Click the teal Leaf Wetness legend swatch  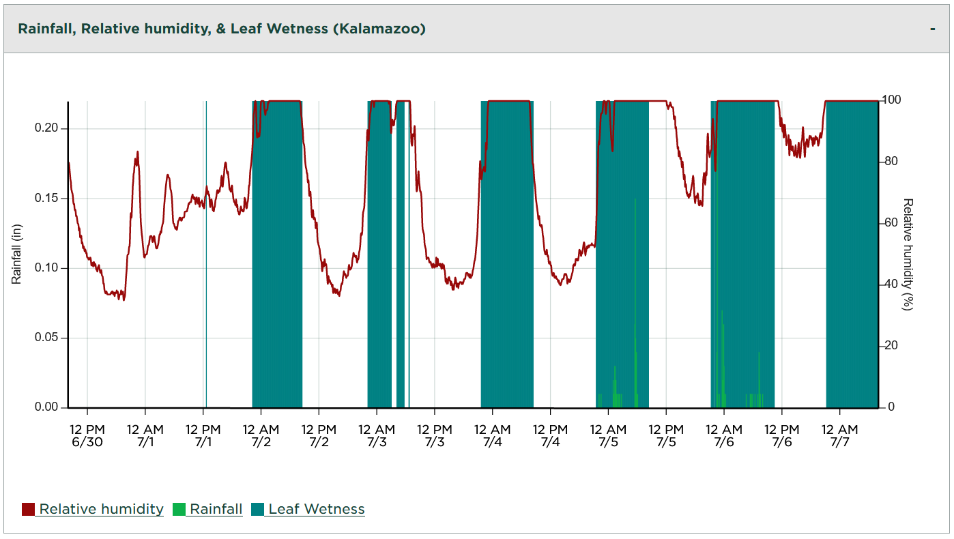pos(257,509)
